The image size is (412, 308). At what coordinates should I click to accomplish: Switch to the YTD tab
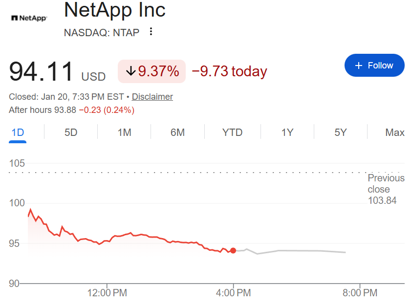point(232,132)
